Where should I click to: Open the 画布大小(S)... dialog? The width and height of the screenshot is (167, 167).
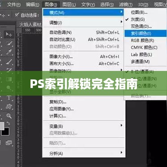(83, 64)
